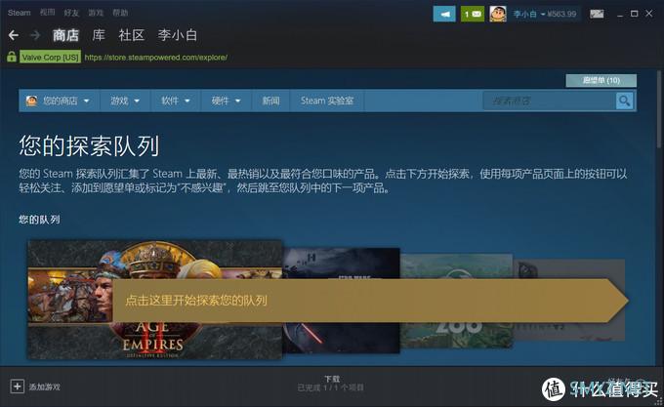Click the 添加游戏 label
Viewport: 664px width, 407px height.
45,387
